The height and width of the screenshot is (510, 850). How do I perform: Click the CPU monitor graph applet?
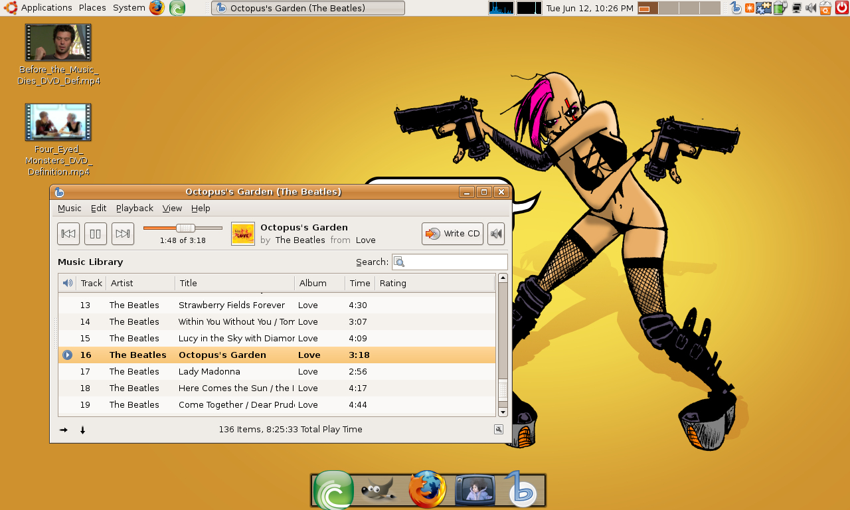[501, 8]
